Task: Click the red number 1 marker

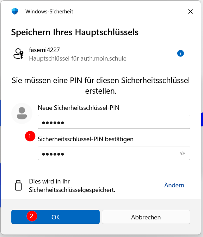Action: (30, 136)
